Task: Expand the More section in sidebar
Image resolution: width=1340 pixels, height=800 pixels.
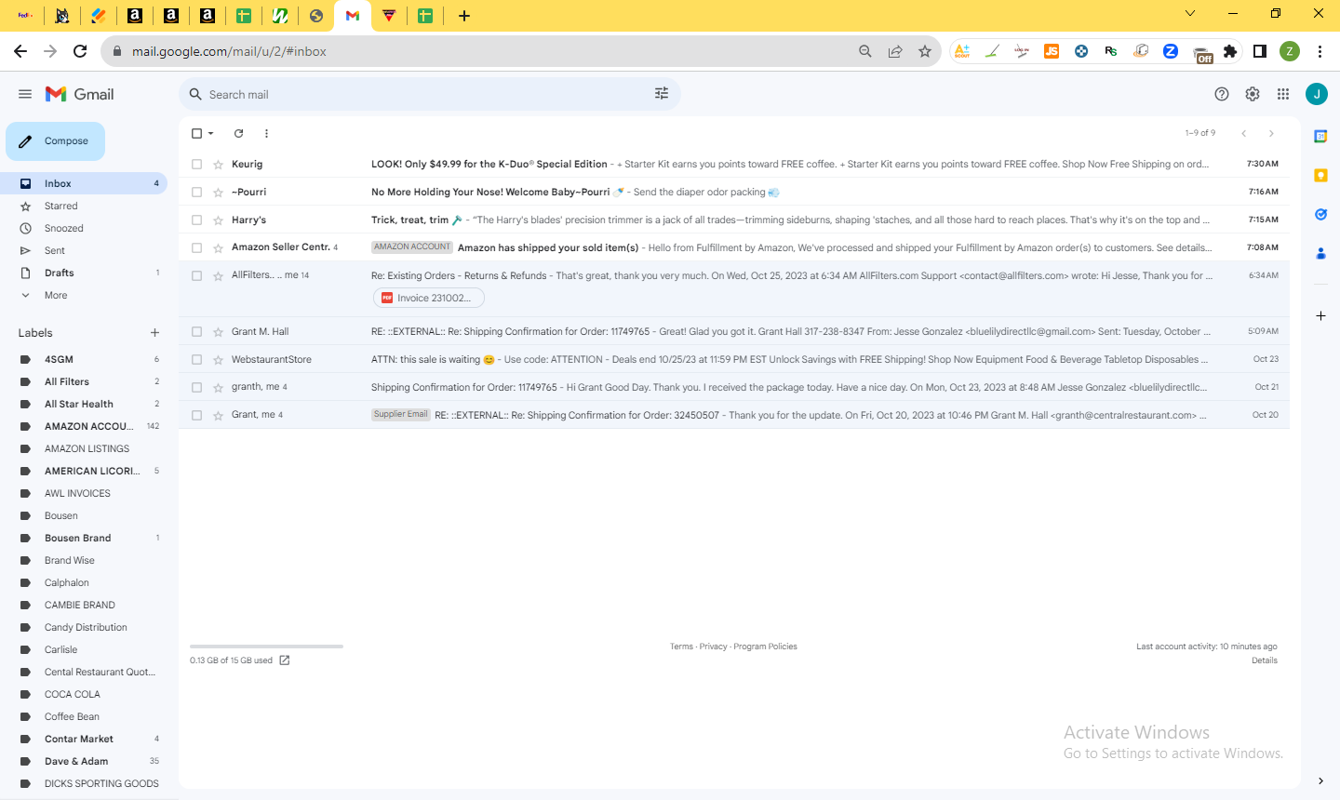Action: [56, 295]
